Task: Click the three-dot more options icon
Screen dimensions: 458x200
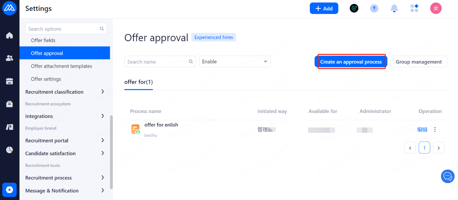Action: tap(435, 130)
